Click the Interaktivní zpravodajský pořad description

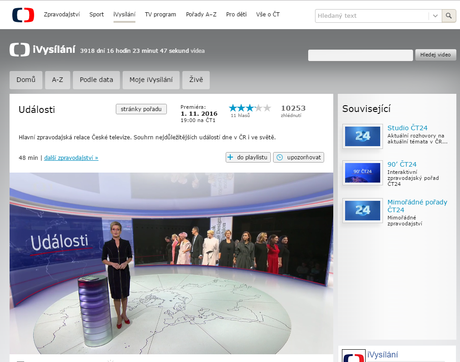(413, 178)
